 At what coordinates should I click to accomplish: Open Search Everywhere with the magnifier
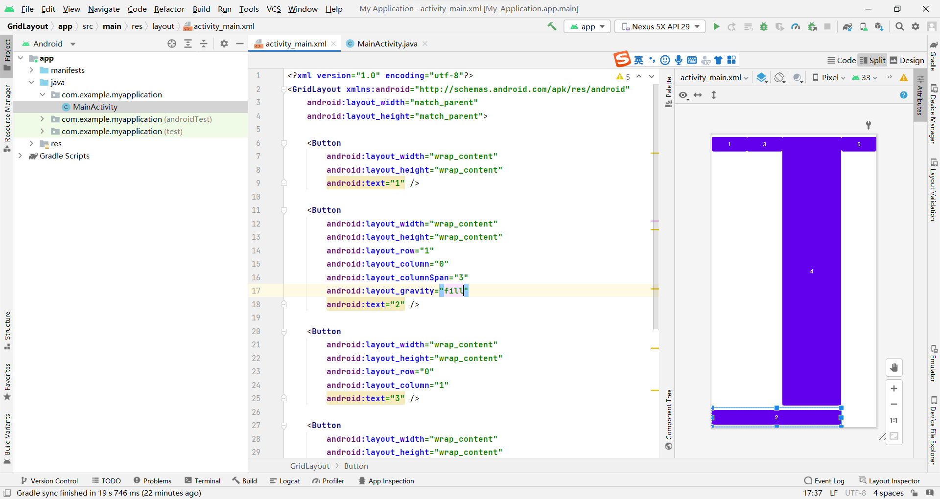900,26
